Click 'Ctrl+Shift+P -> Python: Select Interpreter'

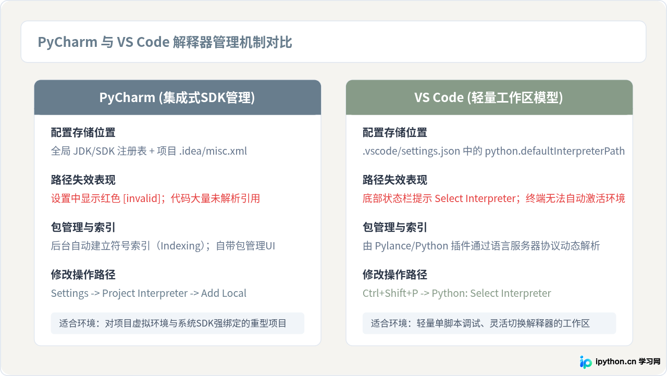pyautogui.click(x=457, y=293)
